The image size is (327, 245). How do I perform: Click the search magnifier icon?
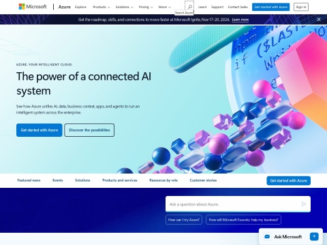coord(189,7)
